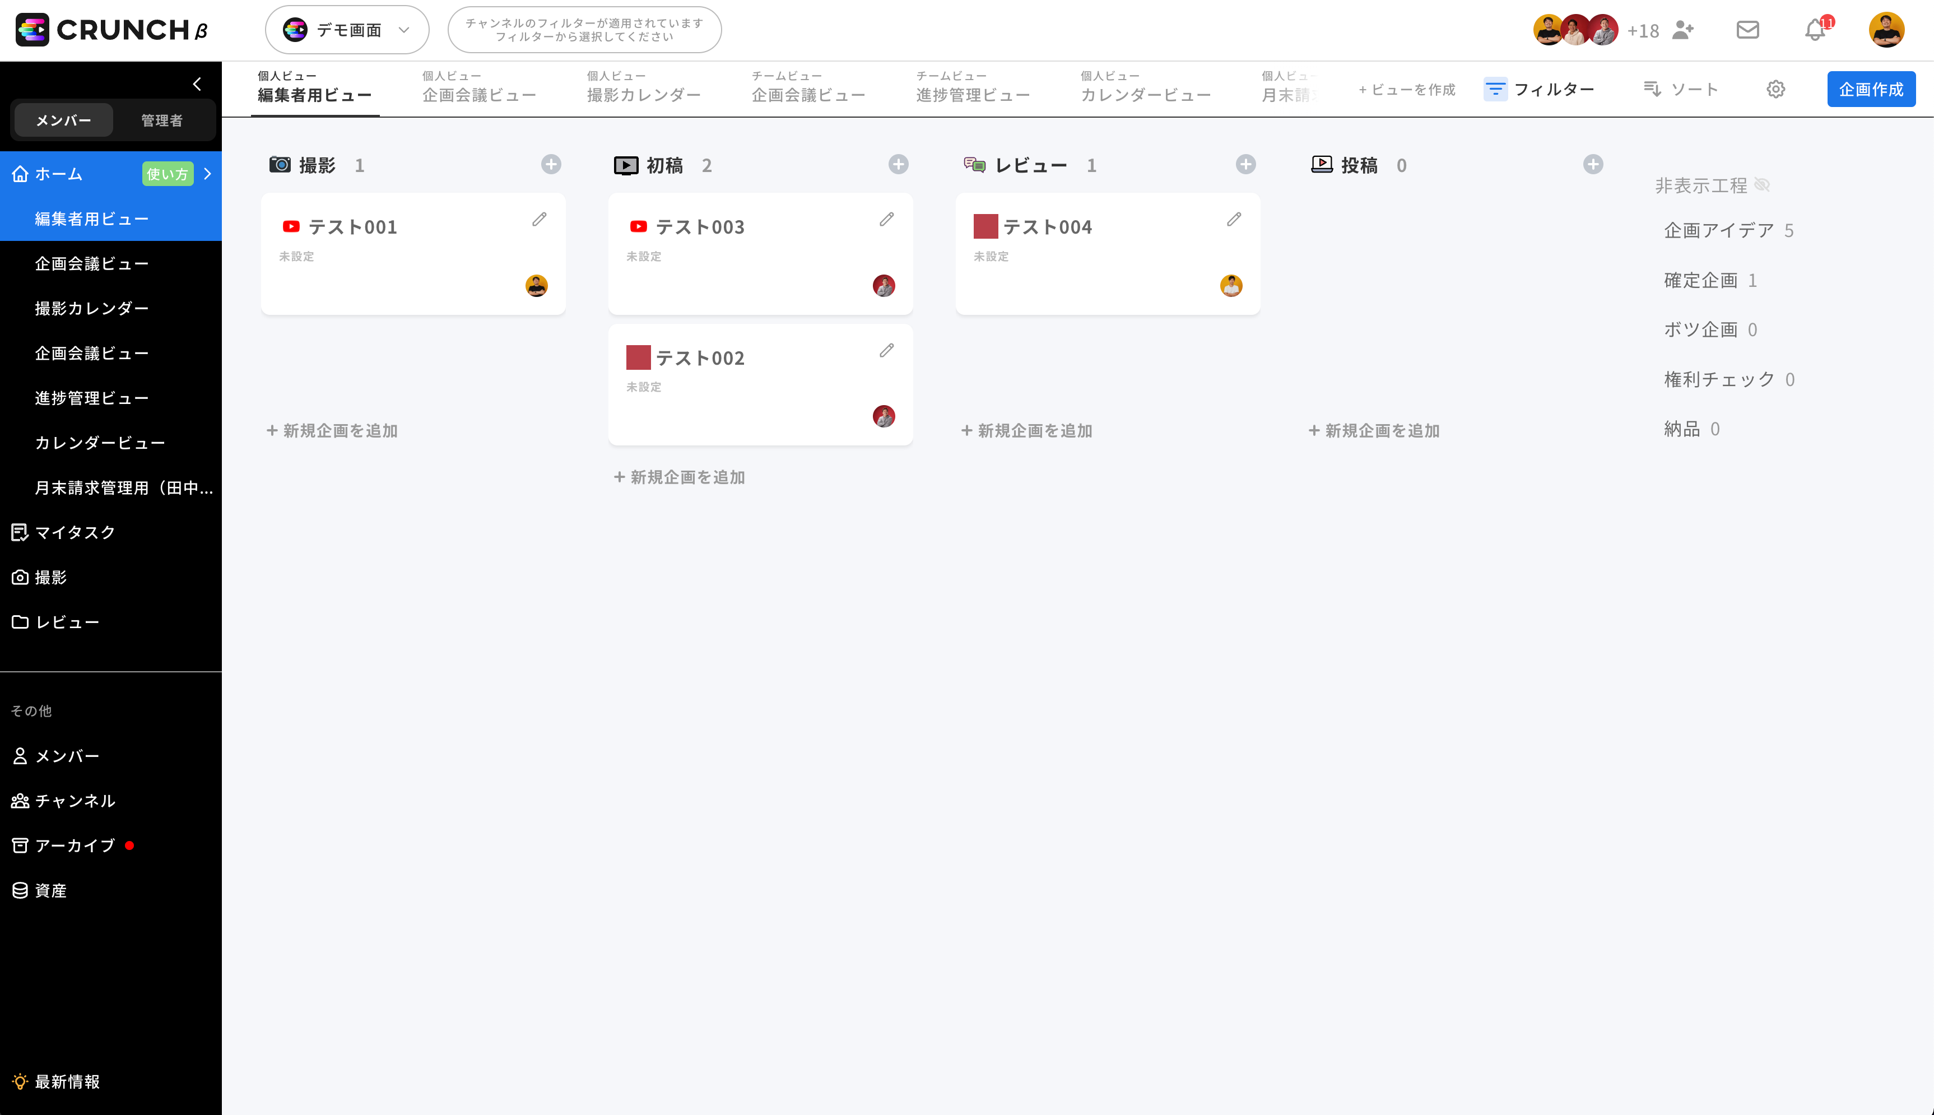This screenshot has height=1115, width=1934.
Task: Click the pencil edit icon on テスト001 card
Action: click(539, 220)
